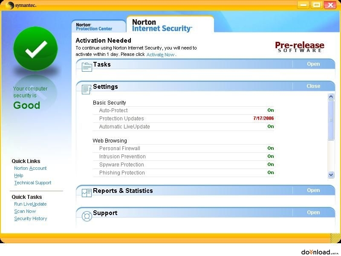Click the Settings document icon

pyautogui.click(x=87, y=89)
